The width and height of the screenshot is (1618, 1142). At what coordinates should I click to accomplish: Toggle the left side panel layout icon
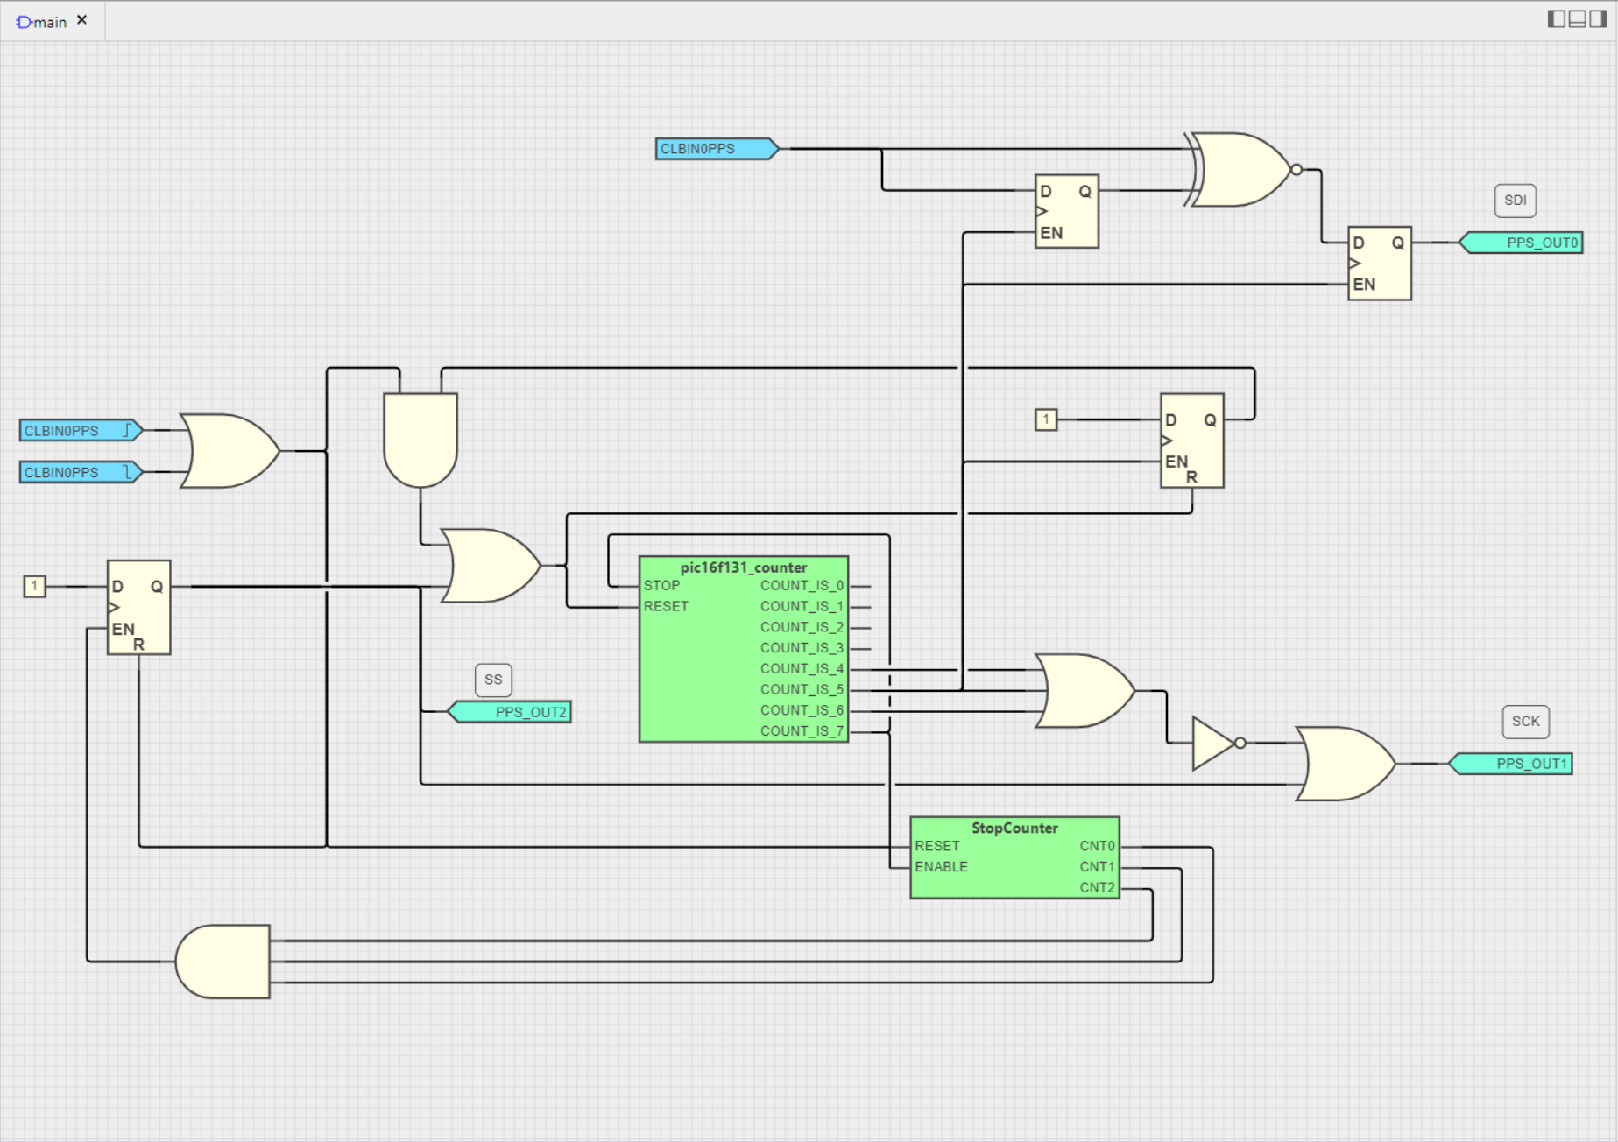tap(1556, 18)
